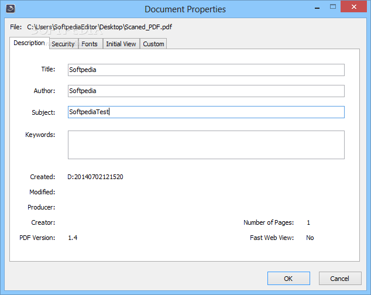The width and height of the screenshot is (371, 295).
Task: Click the Subject: label
Action: tap(43, 112)
